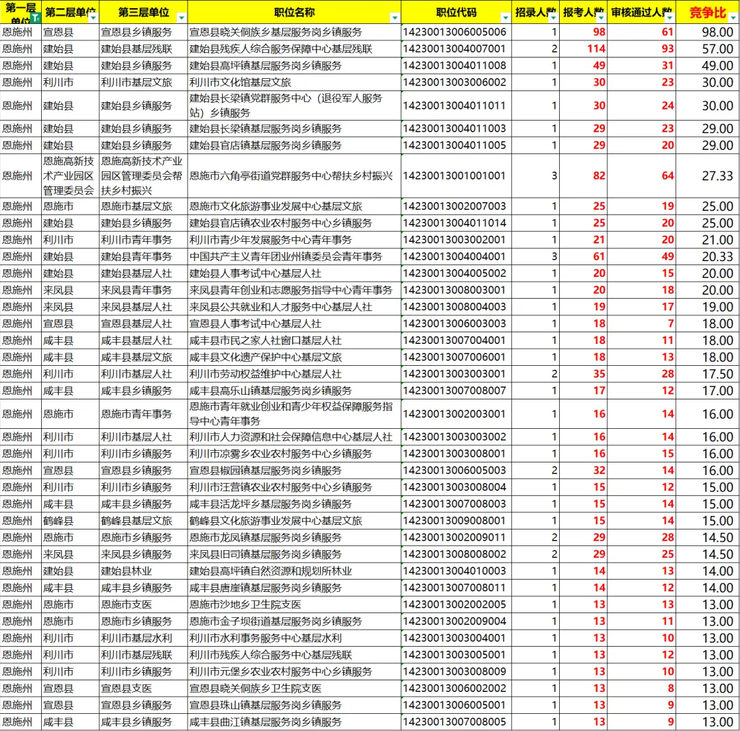Open the 报考人数 column filter dropdown
Viewport: 740px width, 731px height.
601,18
